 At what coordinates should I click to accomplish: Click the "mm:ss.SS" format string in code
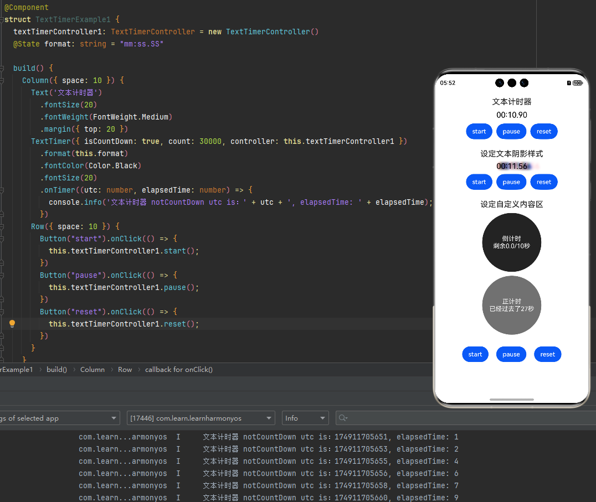(141, 44)
